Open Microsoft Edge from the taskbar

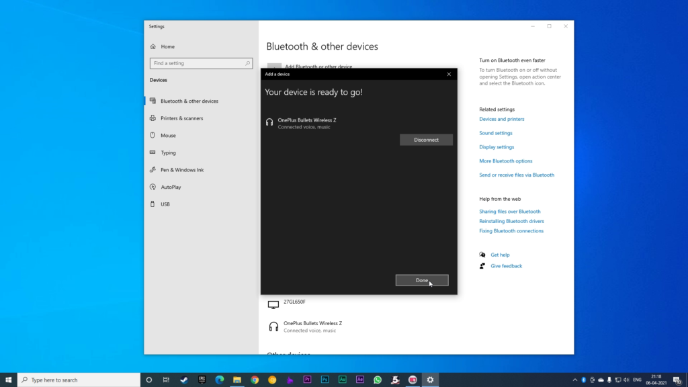[x=220, y=380]
